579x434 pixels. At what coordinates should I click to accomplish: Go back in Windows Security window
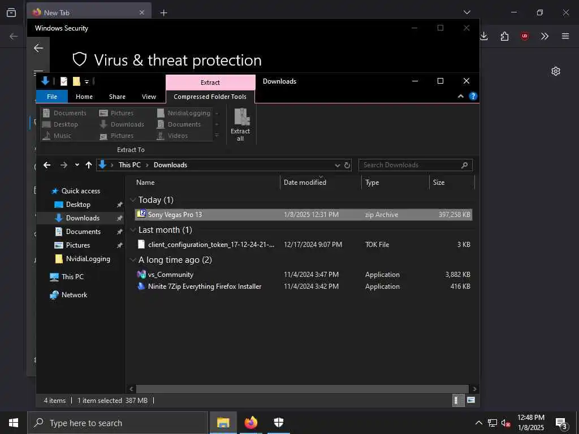pyautogui.click(x=38, y=48)
